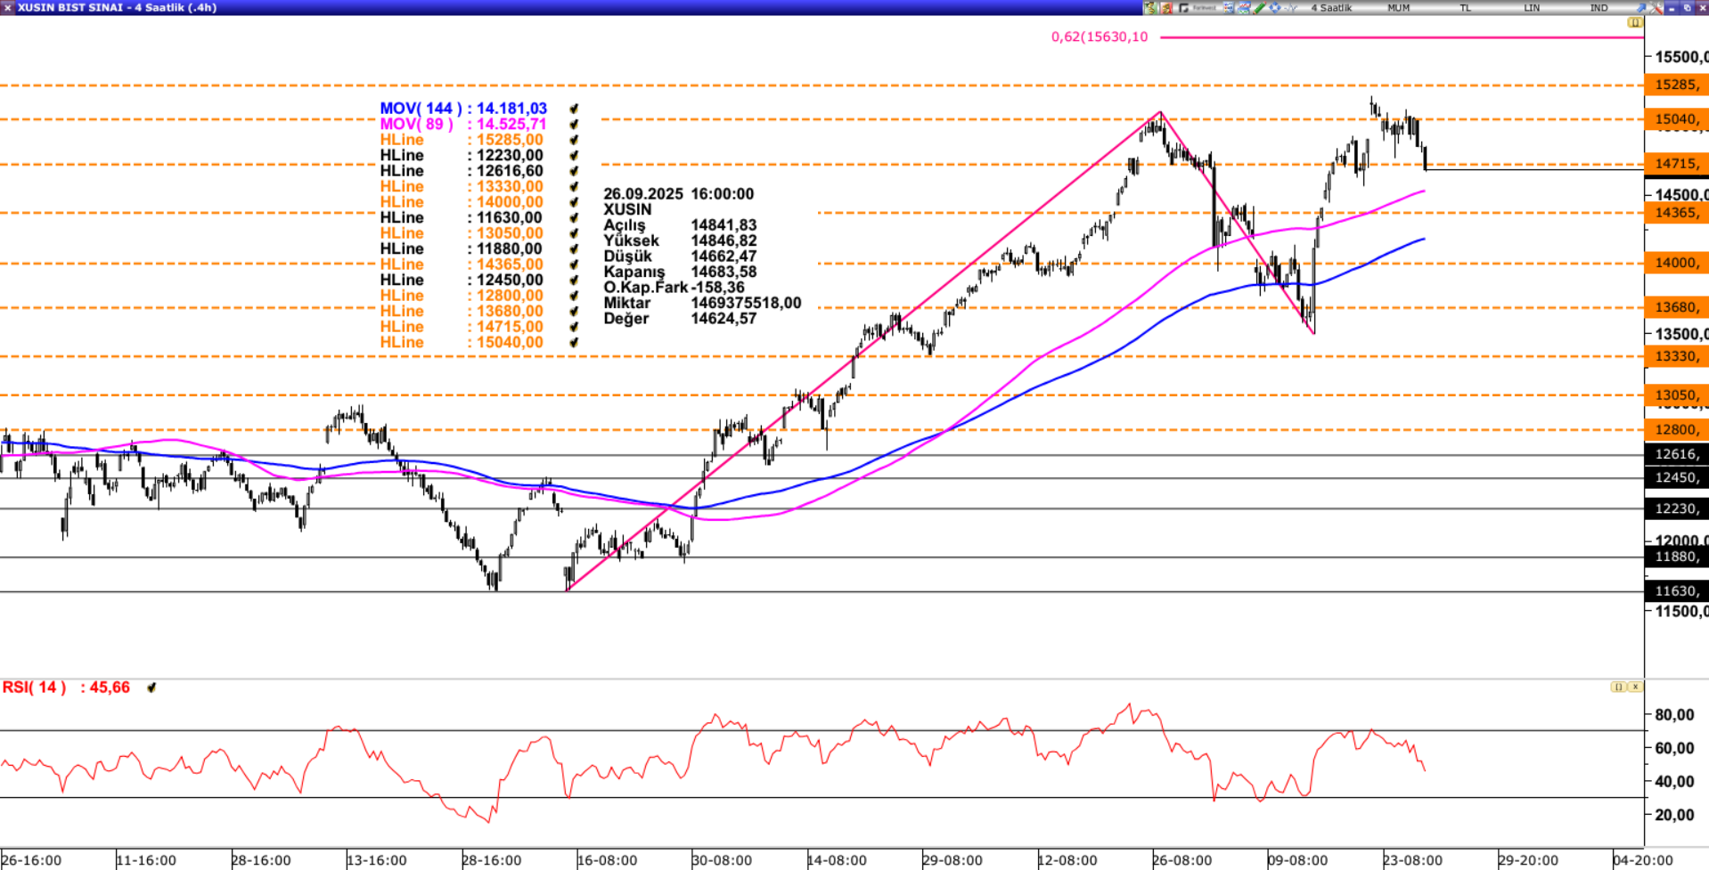The height and width of the screenshot is (870, 1709).
Task: Click the MOV( 89 ) legend label
Action: (416, 125)
